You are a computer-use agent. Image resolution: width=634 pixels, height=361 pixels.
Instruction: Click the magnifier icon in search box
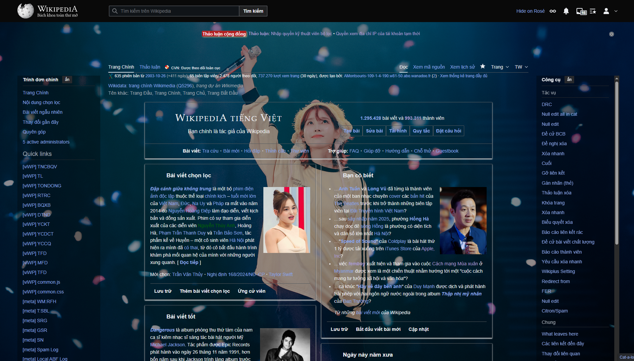point(115,11)
